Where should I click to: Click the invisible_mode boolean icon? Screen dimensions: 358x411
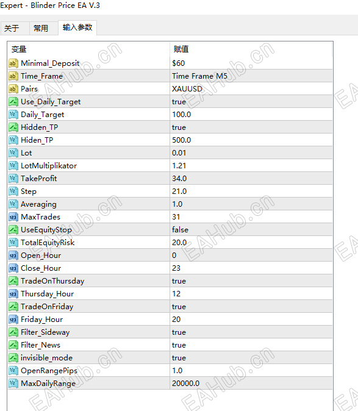point(13,358)
